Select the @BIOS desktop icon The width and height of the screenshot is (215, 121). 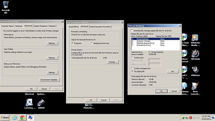(41, 104)
